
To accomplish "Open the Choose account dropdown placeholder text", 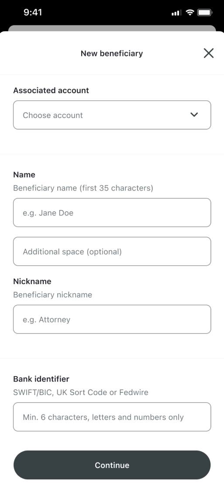I will point(53,115).
